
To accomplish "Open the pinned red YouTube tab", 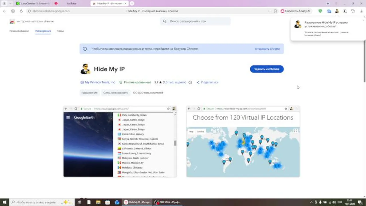I will (56, 3).
